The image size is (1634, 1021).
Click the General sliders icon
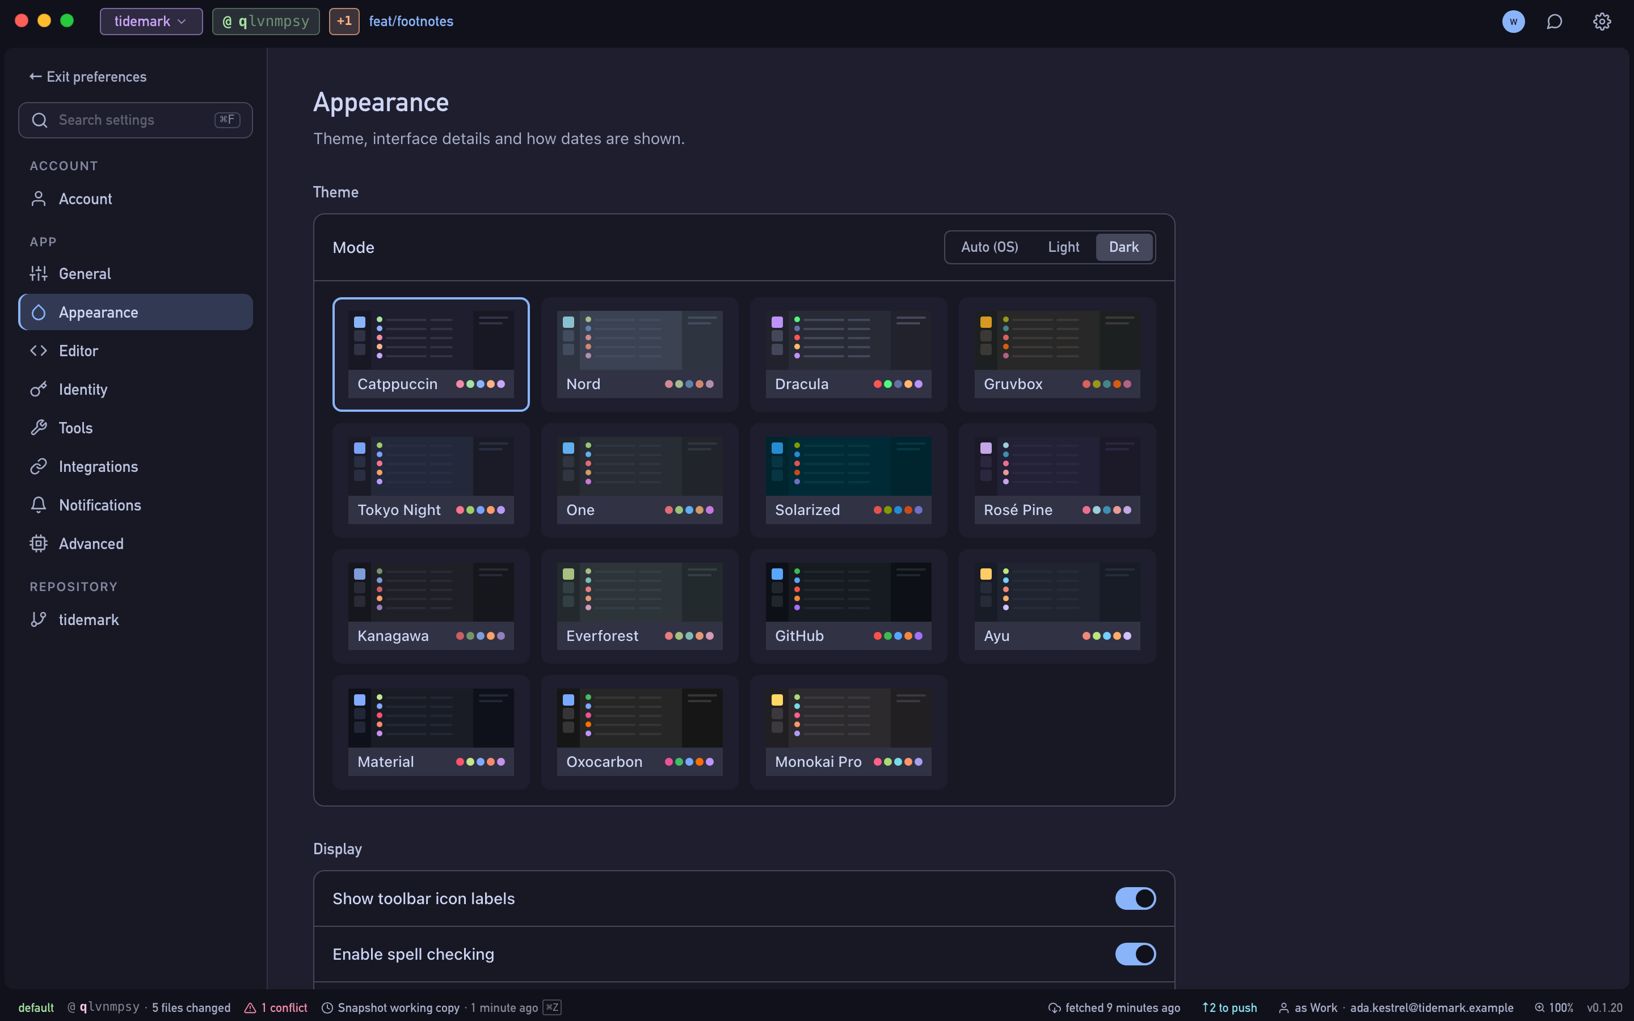(x=39, y=273)
